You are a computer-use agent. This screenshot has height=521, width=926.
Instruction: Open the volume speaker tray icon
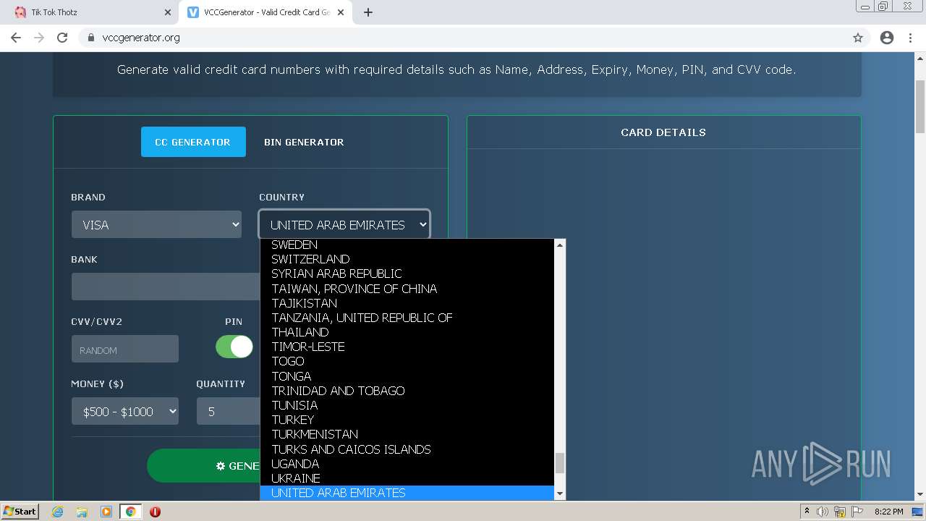(x=823, y=512)
